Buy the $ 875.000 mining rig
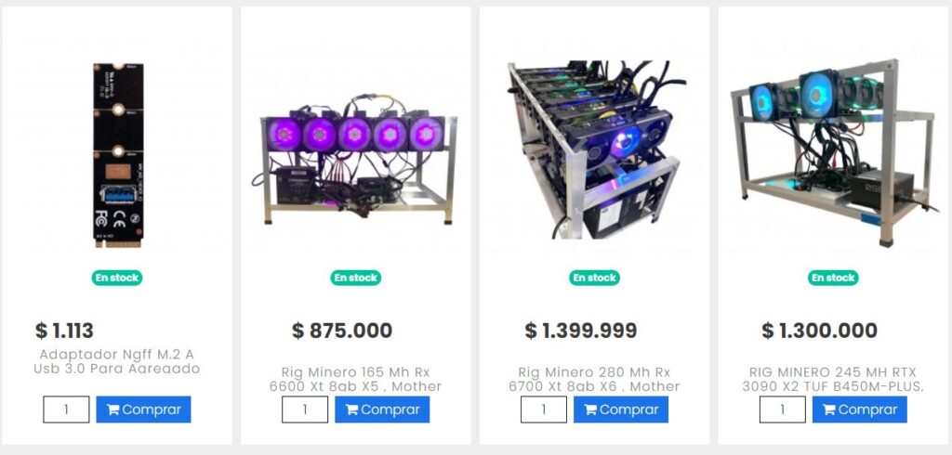This screenshot has width=952, height=455. 382,409
